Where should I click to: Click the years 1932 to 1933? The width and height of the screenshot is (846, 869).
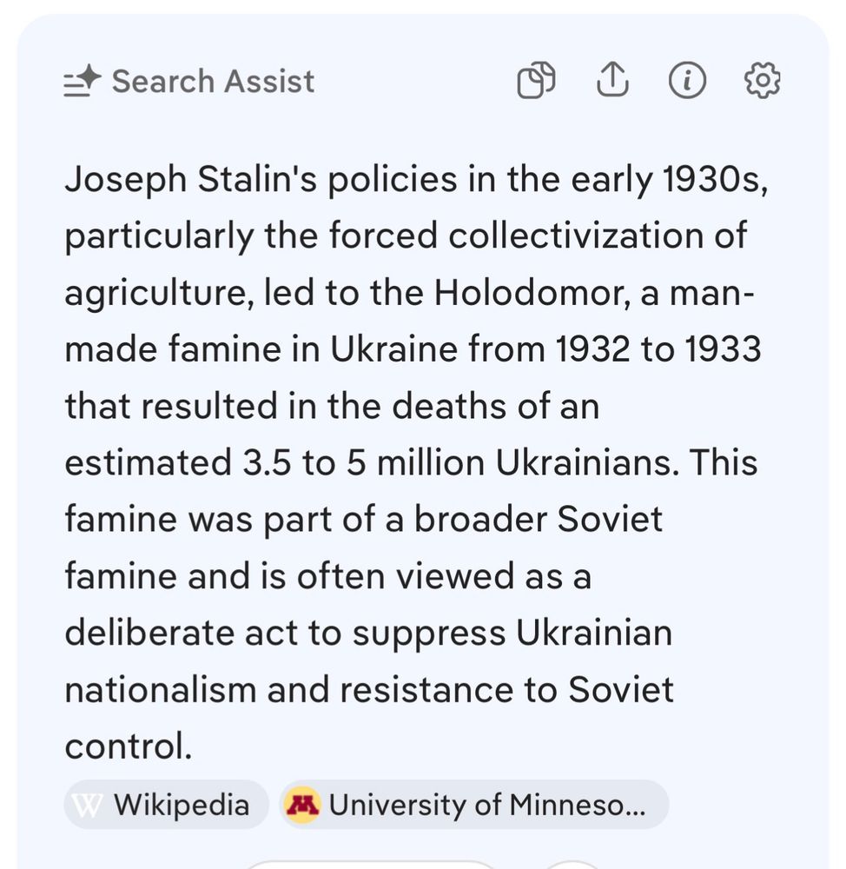point(658,349)
